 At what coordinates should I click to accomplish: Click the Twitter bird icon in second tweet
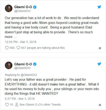point(99,64)
